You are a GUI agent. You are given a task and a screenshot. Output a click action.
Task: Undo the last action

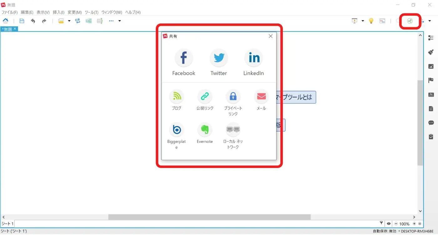pyautogui.click(x=33, y=21)
